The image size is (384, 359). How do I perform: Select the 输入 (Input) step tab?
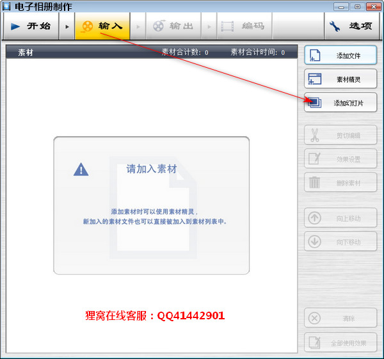point(102,26)
